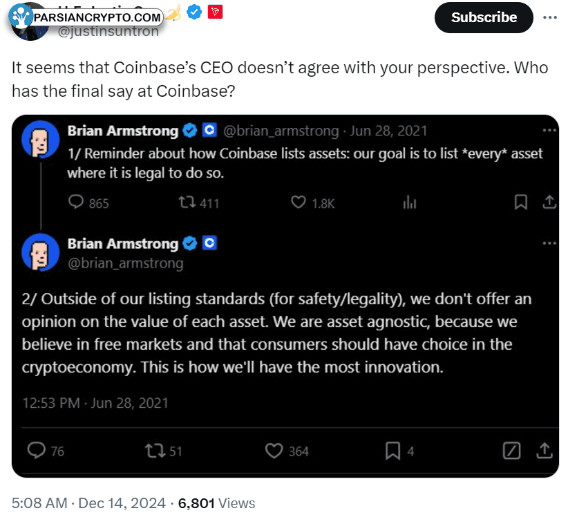The height and width of the screenshot is (515, 568).
Task: Click the @brian_armstrong handle in first tweet
Action: 281,131
